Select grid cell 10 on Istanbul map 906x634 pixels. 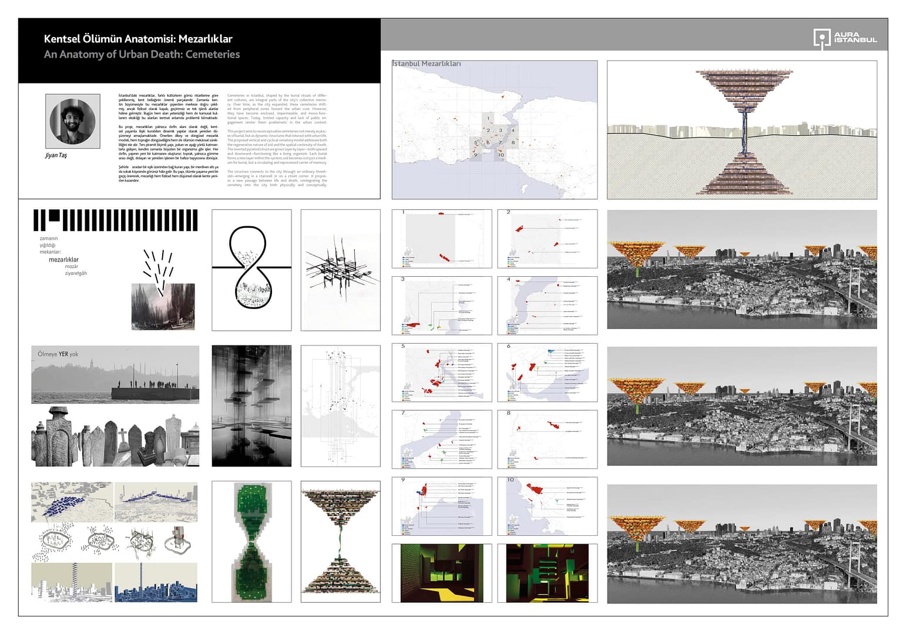pyautogui.click(x=501, y=155)
